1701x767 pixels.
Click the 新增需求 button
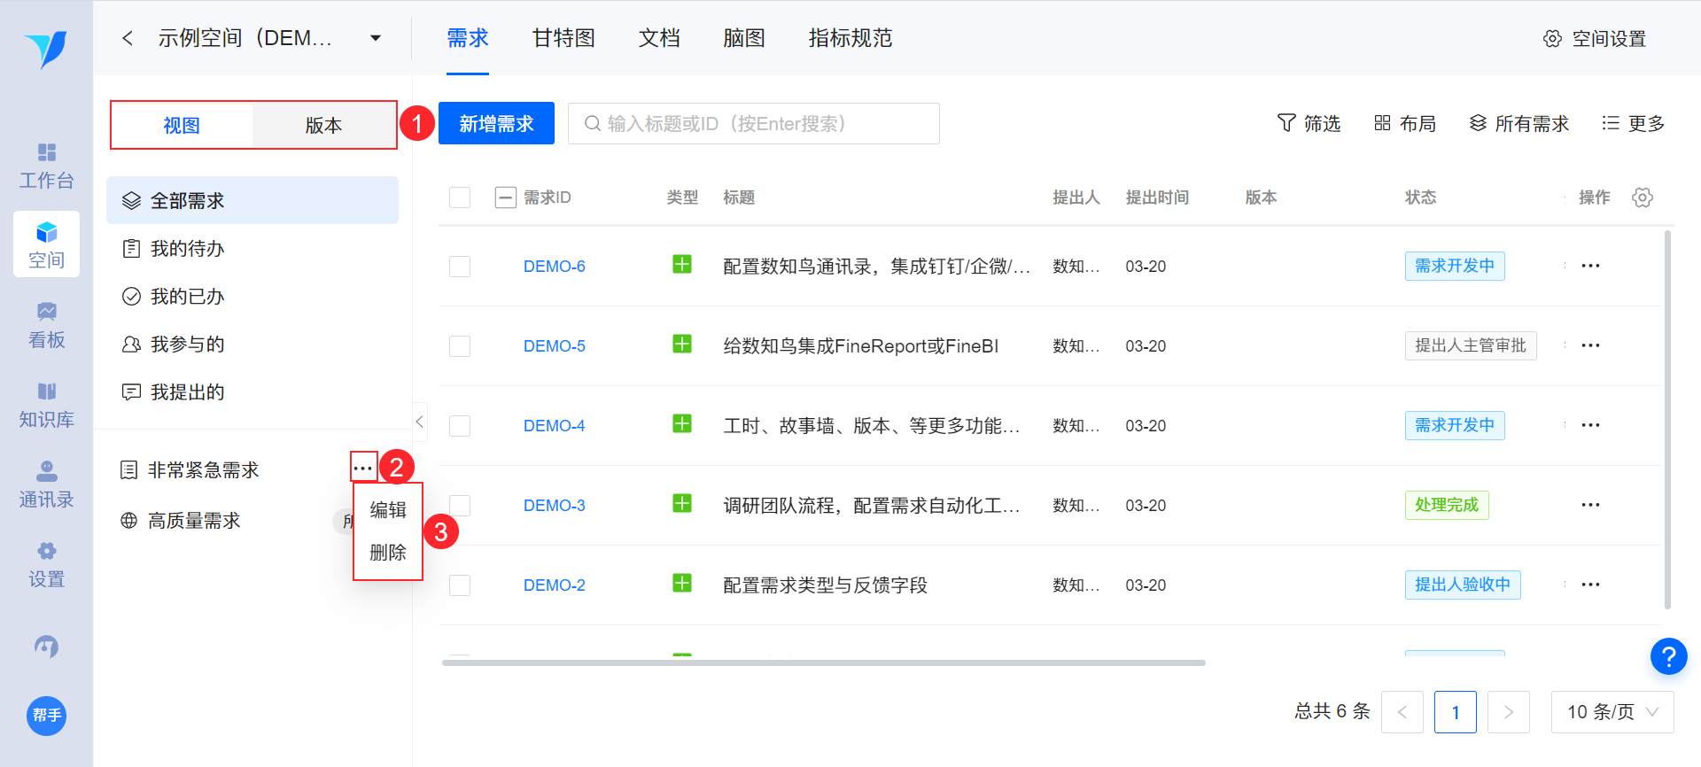pyautogui.click(x=496, y=123)
